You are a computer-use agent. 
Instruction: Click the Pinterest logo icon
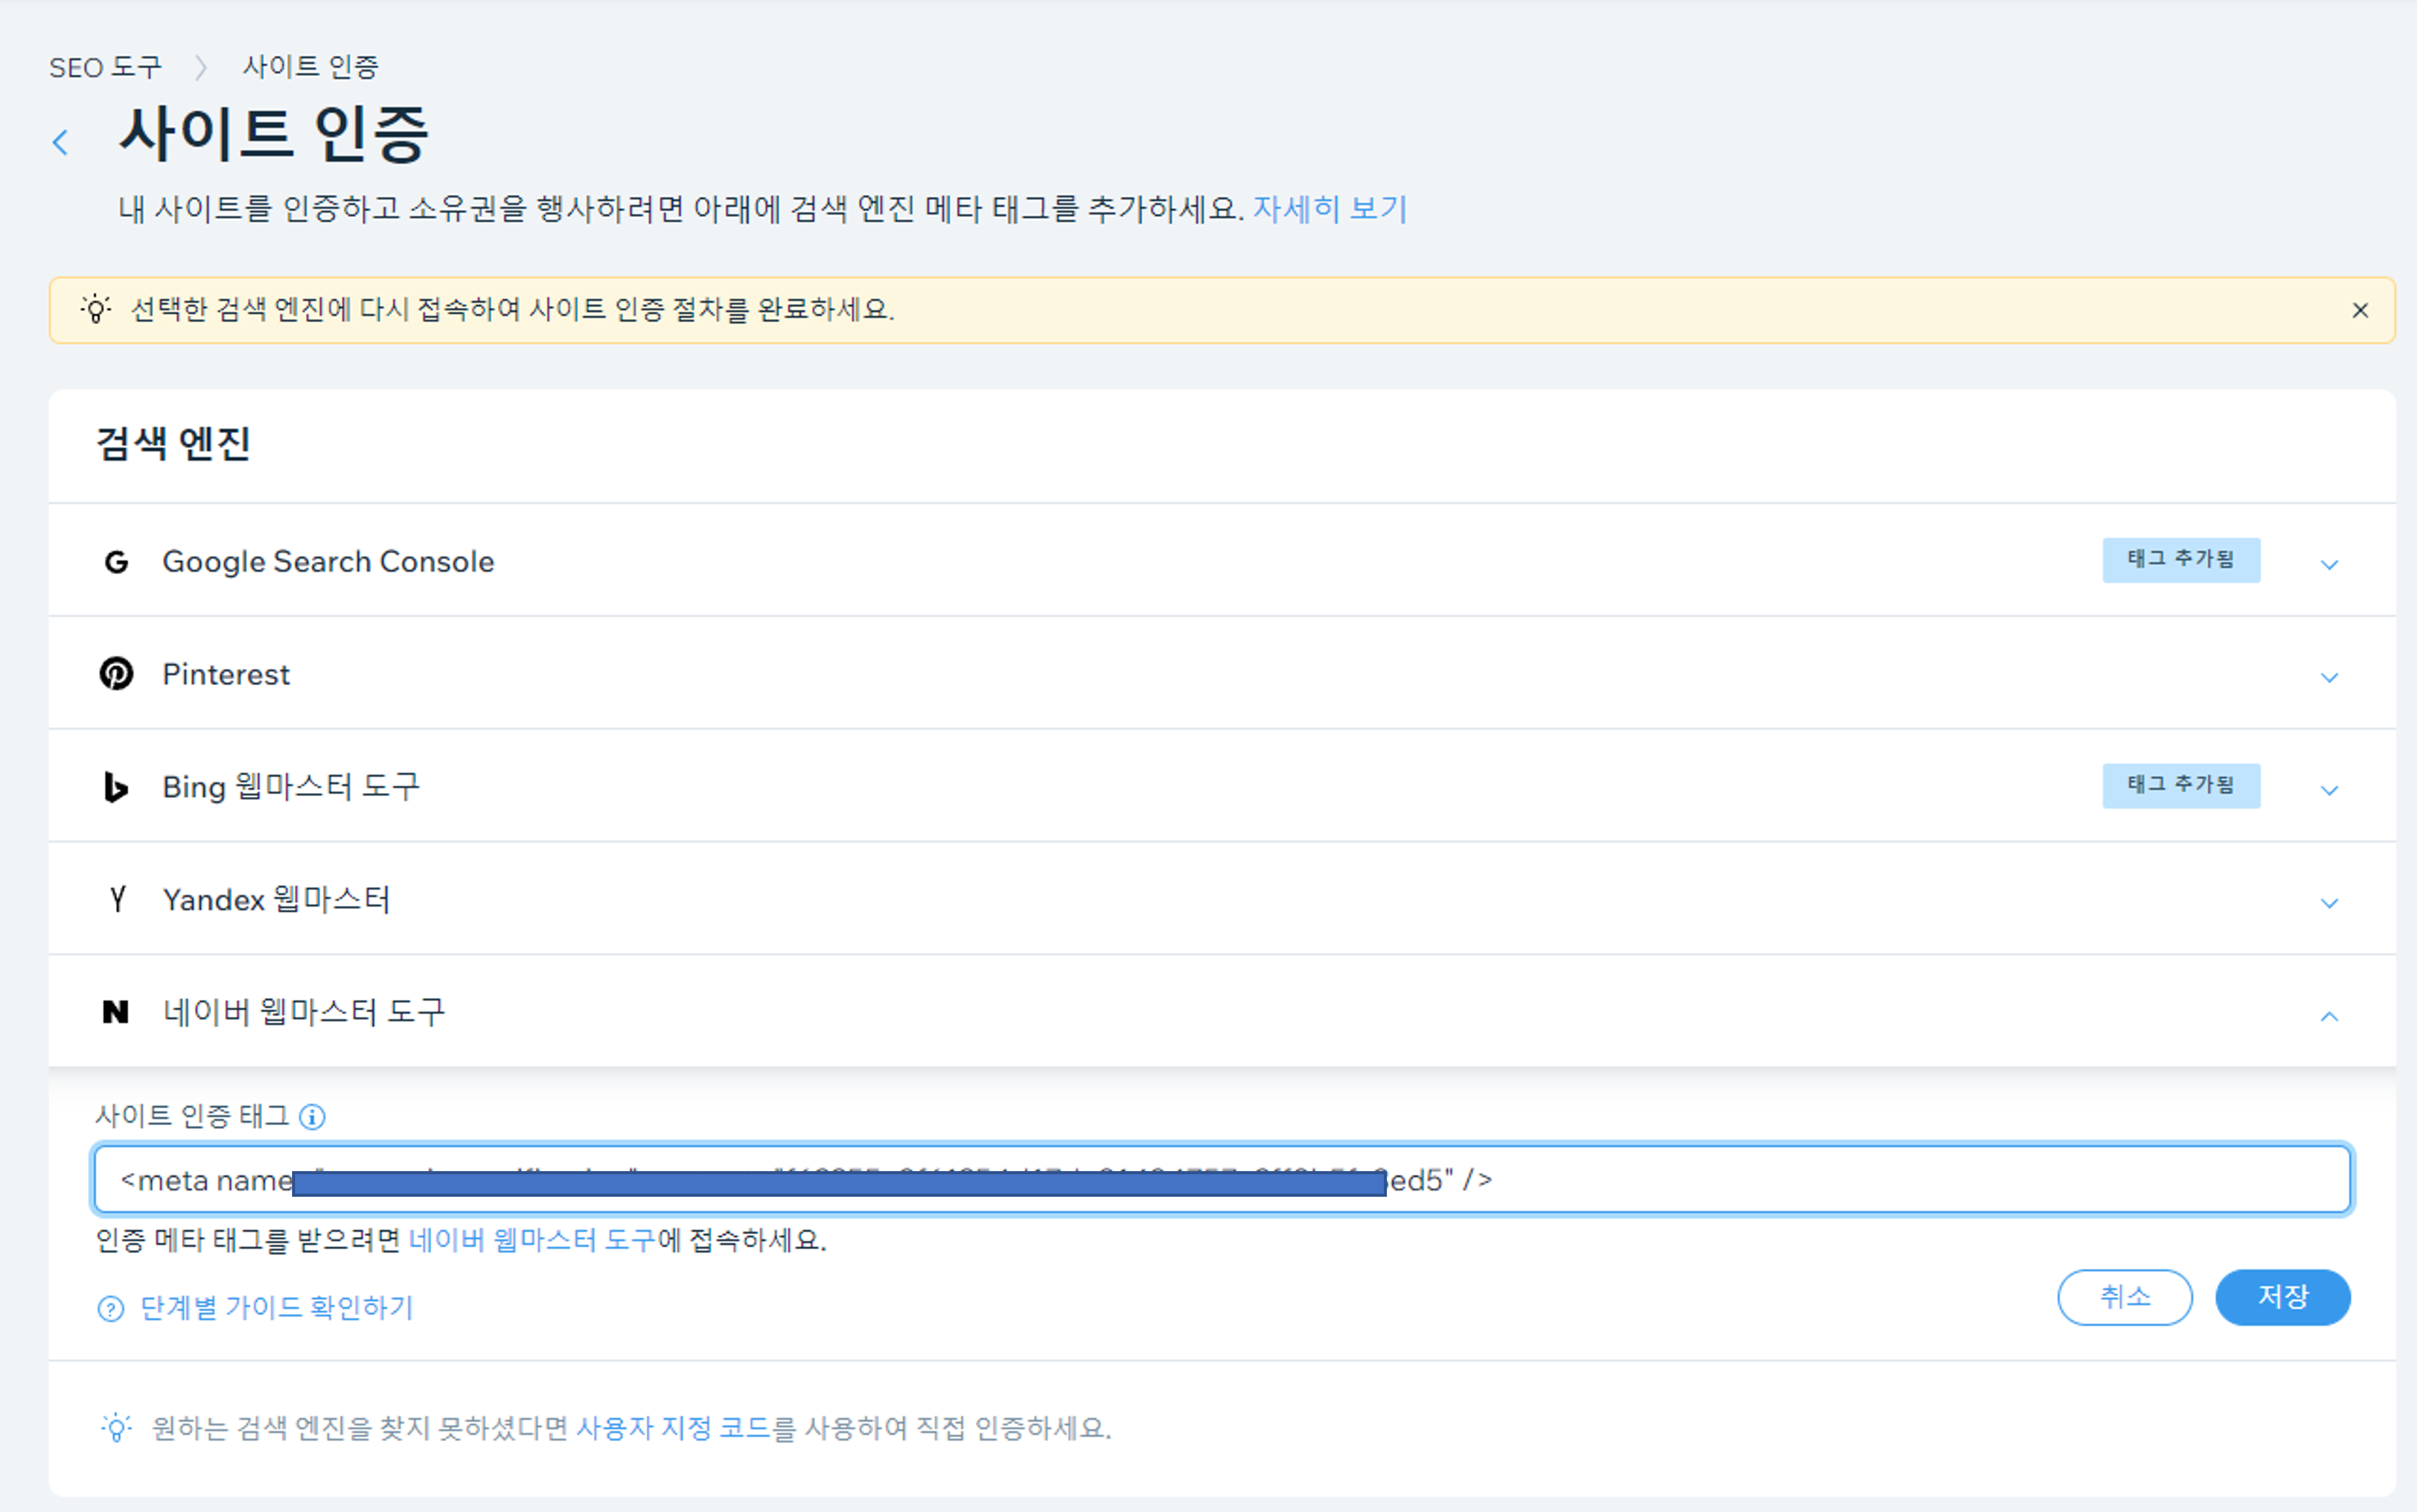coord(116,674)
